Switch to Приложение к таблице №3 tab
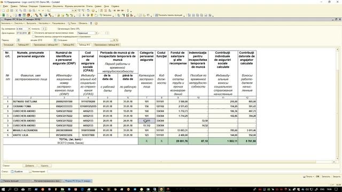The width and height of the screenshot is (342, 192). tap(107, 45)
